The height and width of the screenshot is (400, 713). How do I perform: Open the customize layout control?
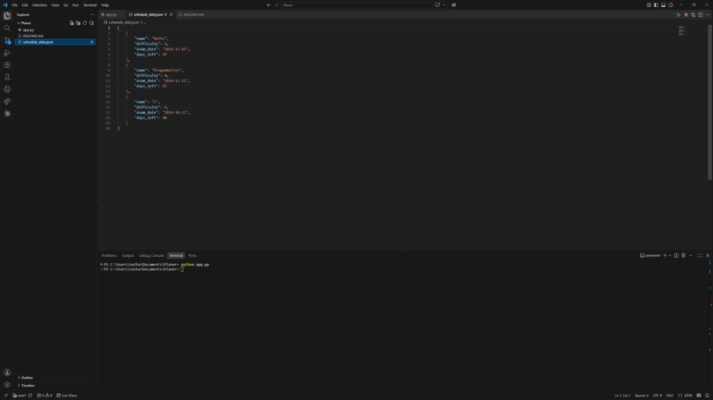(x=648, y=5)
